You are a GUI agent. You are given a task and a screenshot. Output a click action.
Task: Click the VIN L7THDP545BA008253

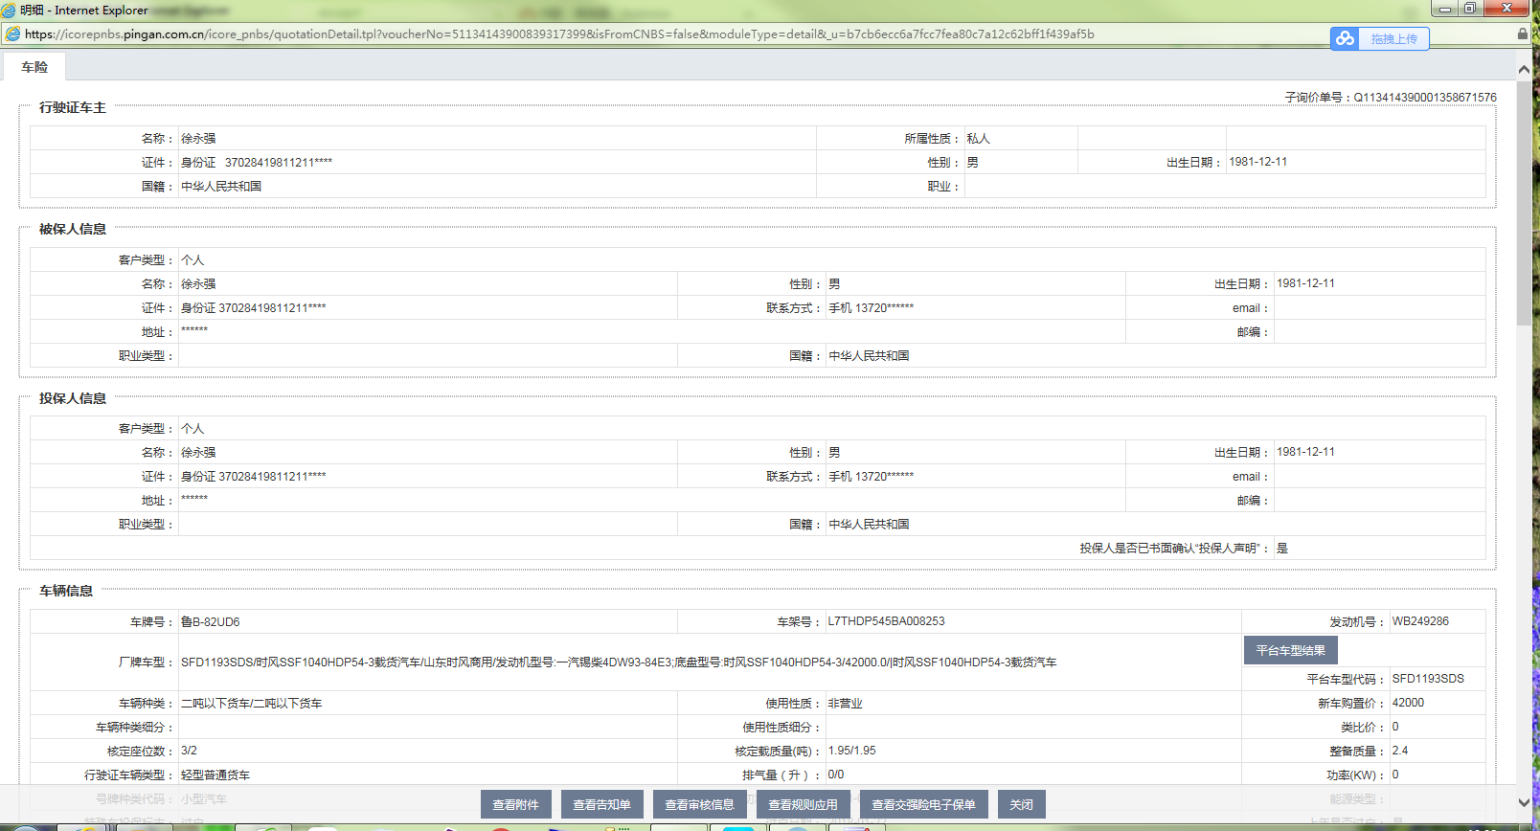coord(887,621)
